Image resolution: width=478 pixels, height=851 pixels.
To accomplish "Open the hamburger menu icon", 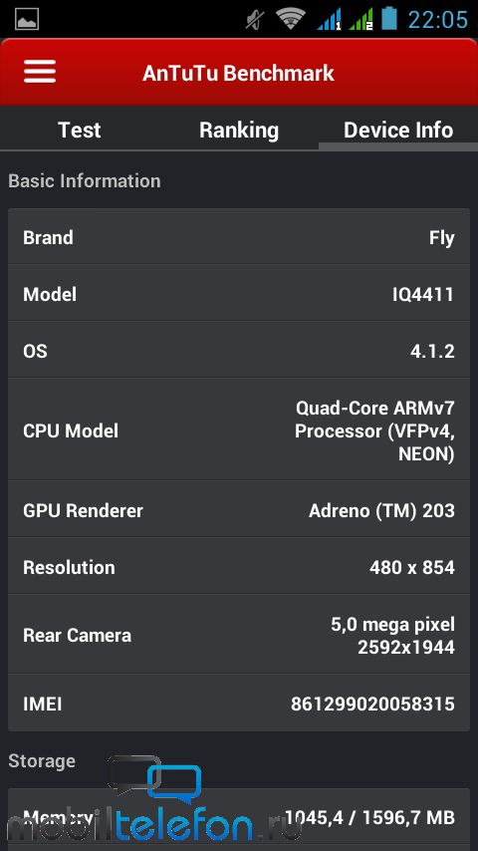I will coord(40,71).
